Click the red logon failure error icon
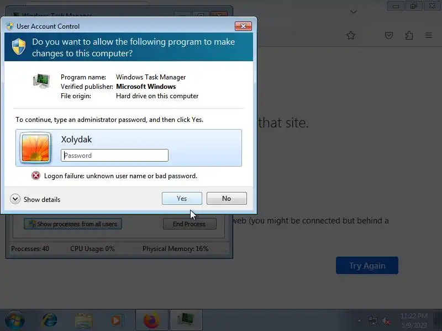 click(x=36, y=175)
